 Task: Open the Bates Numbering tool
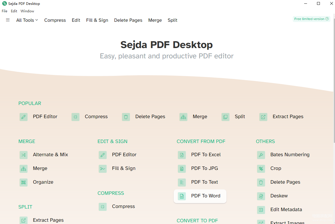coord(290,154)
